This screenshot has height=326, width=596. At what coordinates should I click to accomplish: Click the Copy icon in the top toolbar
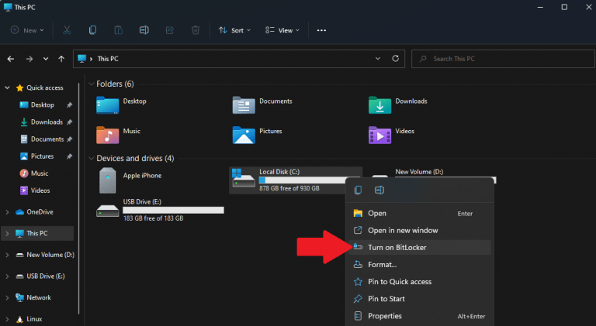[92, 30]
